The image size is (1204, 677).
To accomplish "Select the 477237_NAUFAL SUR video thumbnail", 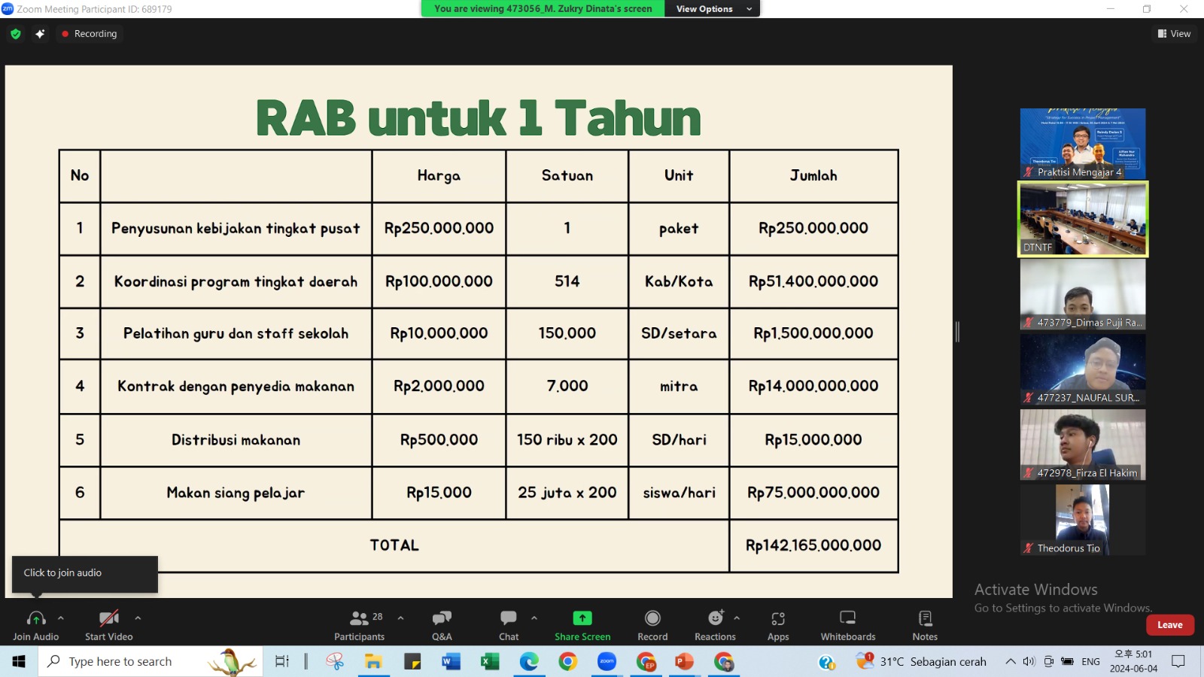I will 1083,369.
